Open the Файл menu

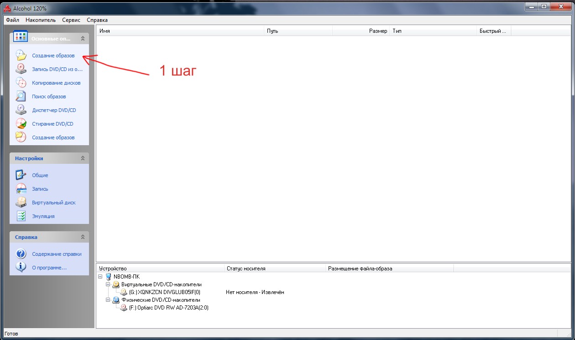(x=12, y=20)
